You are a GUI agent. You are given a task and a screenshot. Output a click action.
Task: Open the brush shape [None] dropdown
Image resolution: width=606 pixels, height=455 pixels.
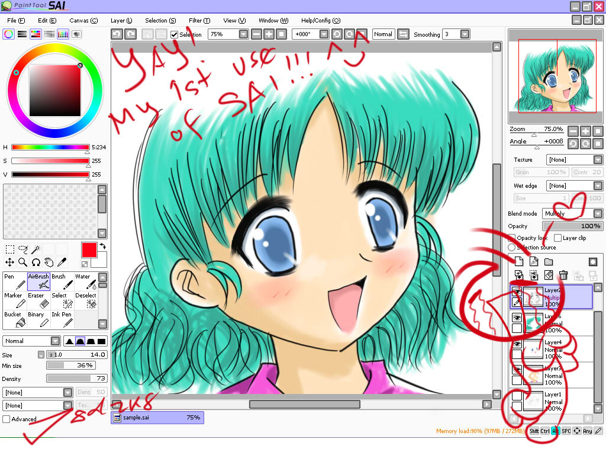tap(67, 393)
